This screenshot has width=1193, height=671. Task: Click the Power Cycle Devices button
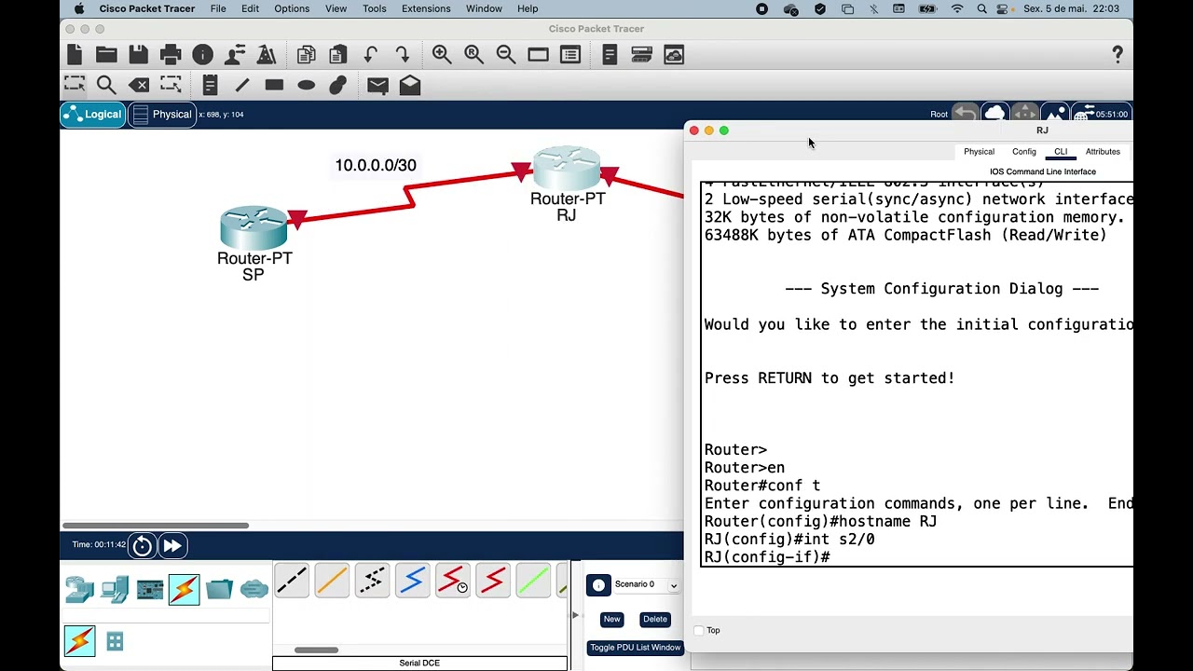(142, 546)
